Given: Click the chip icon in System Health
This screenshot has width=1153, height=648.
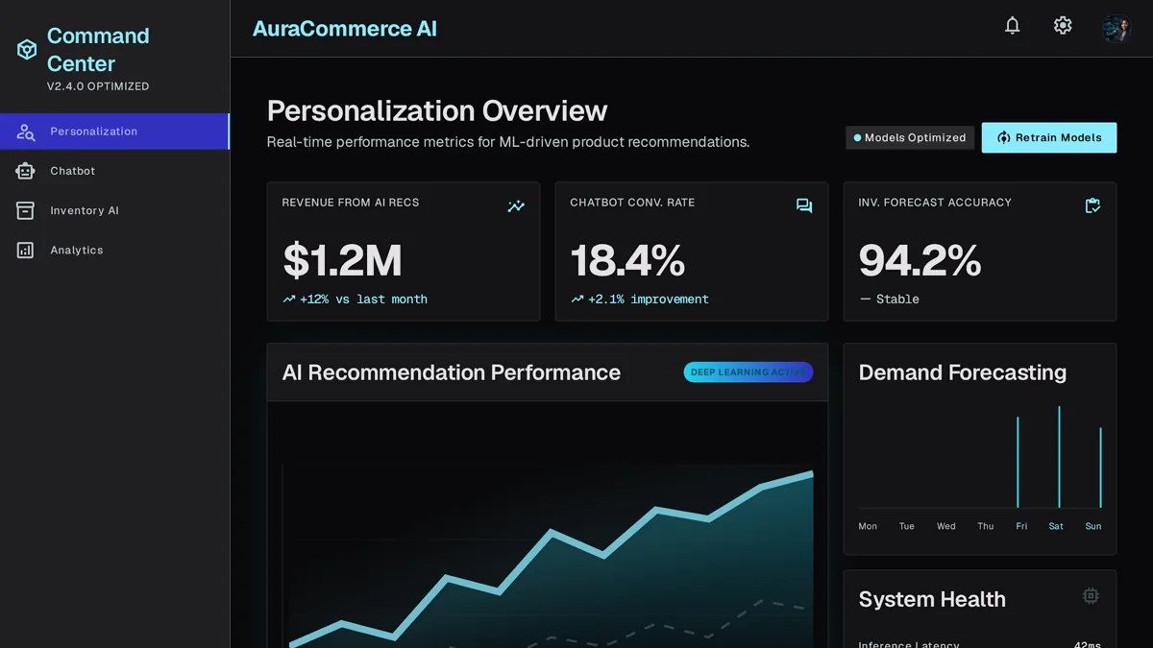Looking at the screenshot, I should (1091, 596).
